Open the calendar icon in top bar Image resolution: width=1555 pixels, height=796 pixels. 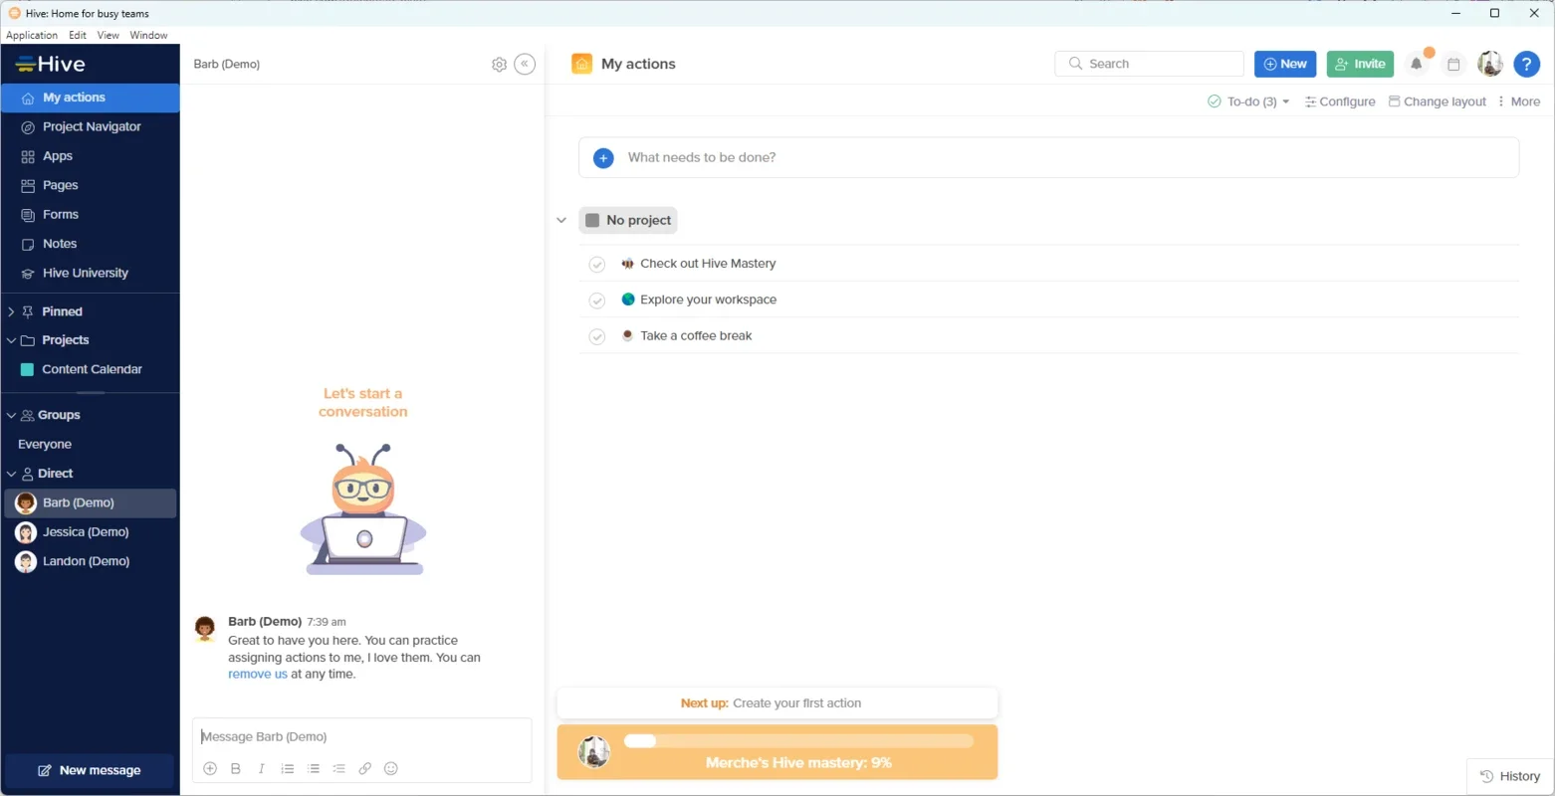tap(1453, 64)
